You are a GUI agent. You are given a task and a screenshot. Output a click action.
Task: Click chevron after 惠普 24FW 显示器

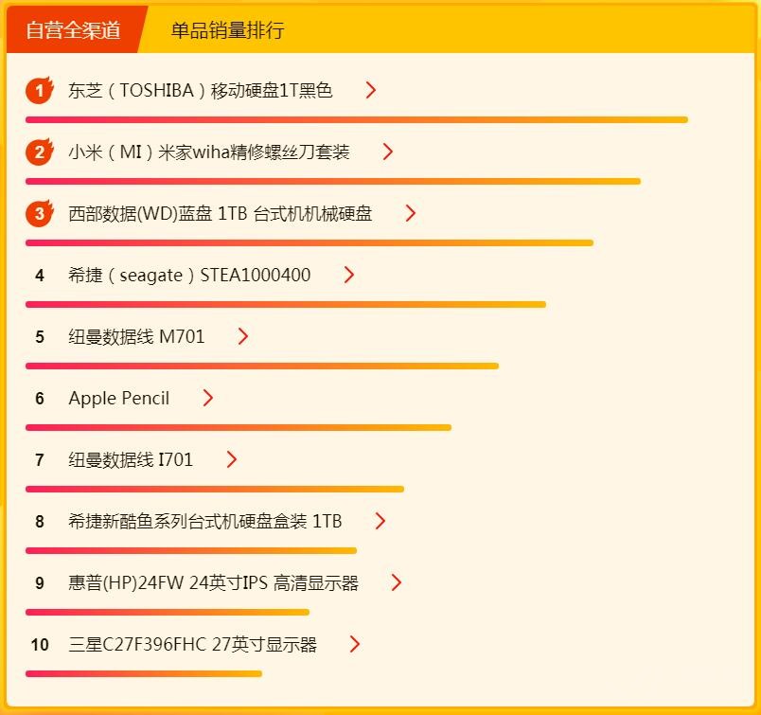click(397, 582)
